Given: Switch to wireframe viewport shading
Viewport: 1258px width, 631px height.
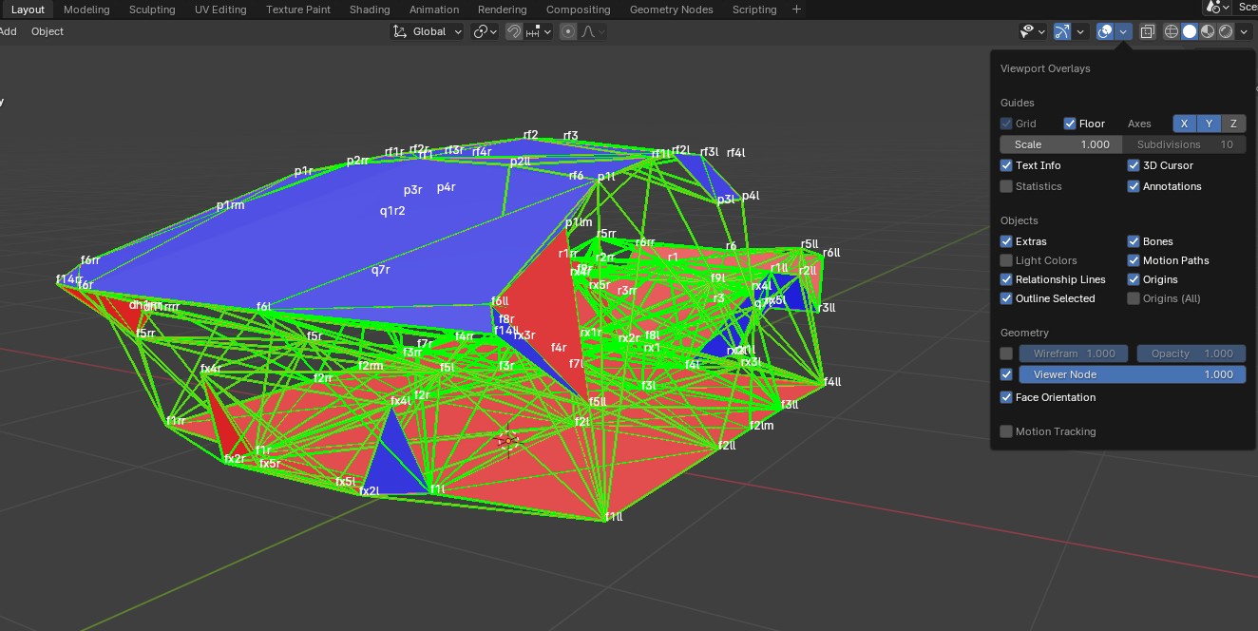Looking at the screenshot, I should coord(1172,31).
